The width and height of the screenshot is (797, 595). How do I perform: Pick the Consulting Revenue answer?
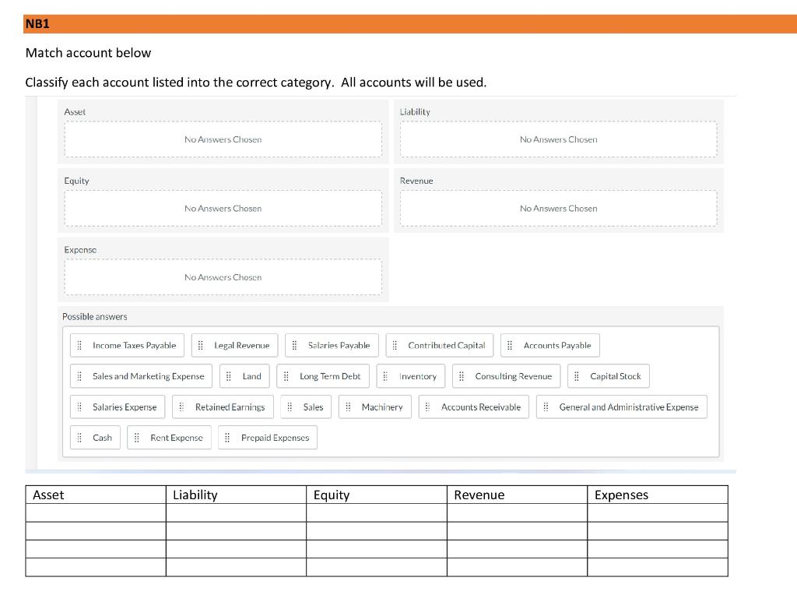pyautogui.click(x=506, y=376)
